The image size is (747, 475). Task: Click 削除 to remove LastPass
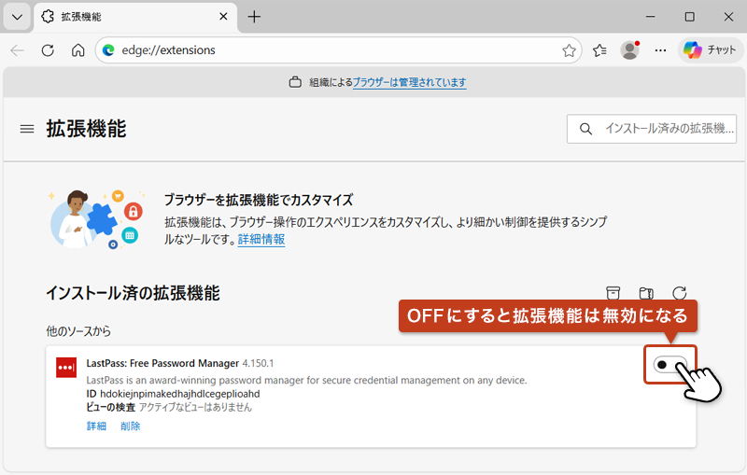130,426
